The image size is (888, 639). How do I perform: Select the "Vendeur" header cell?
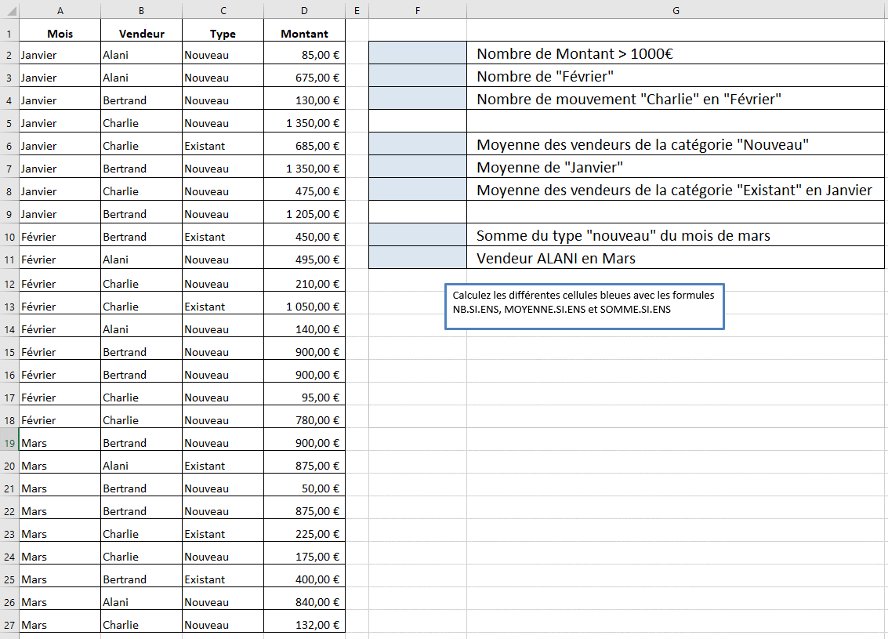click(x=142, y=34)
